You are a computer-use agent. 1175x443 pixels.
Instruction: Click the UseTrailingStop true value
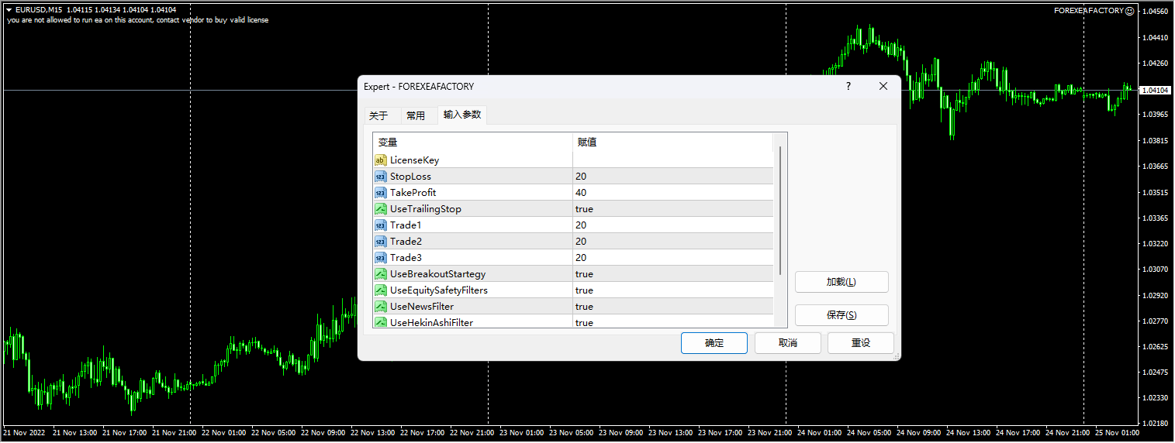pyautogui.click(x=584, y=209)
